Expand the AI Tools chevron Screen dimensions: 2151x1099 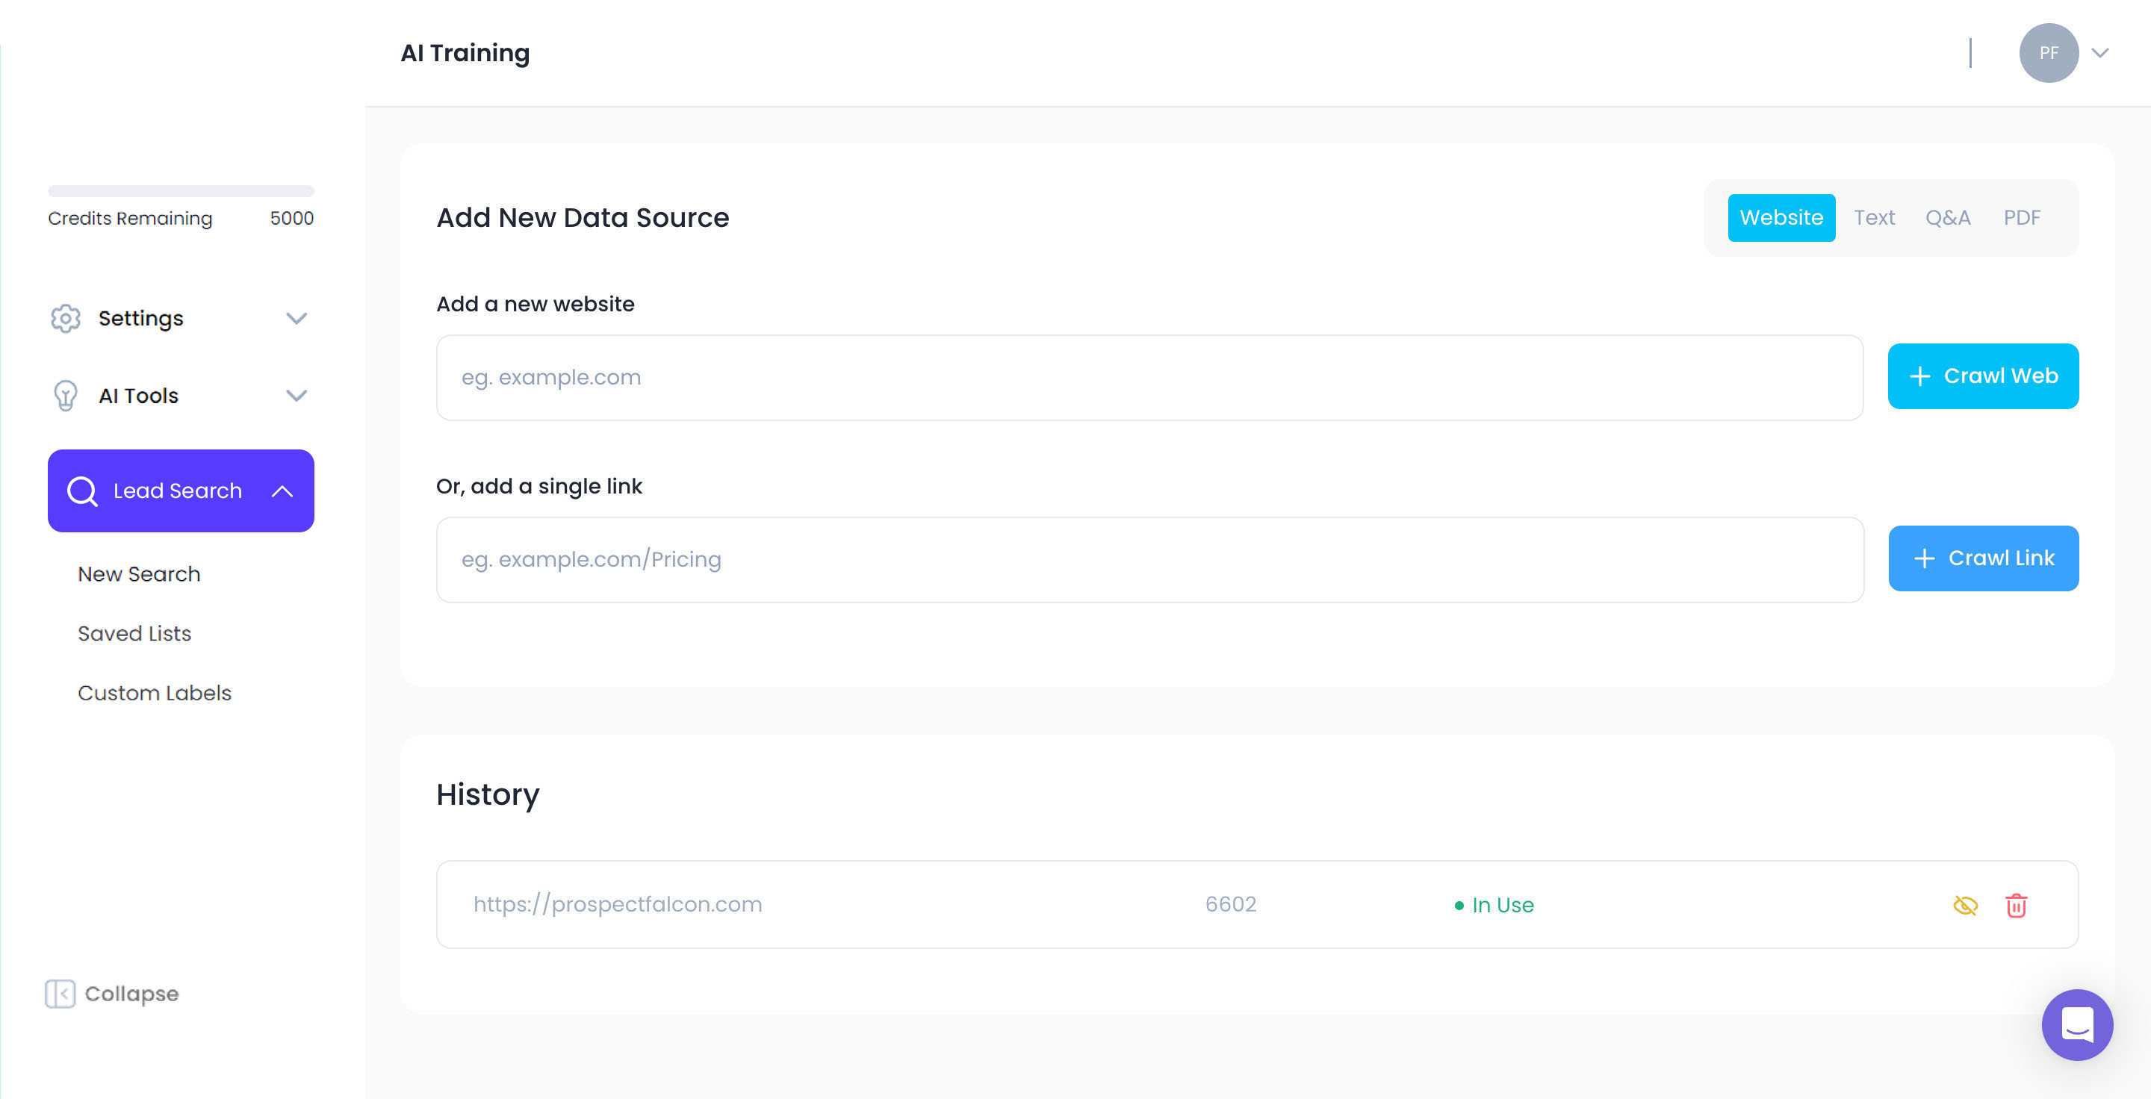pos(297,396)
